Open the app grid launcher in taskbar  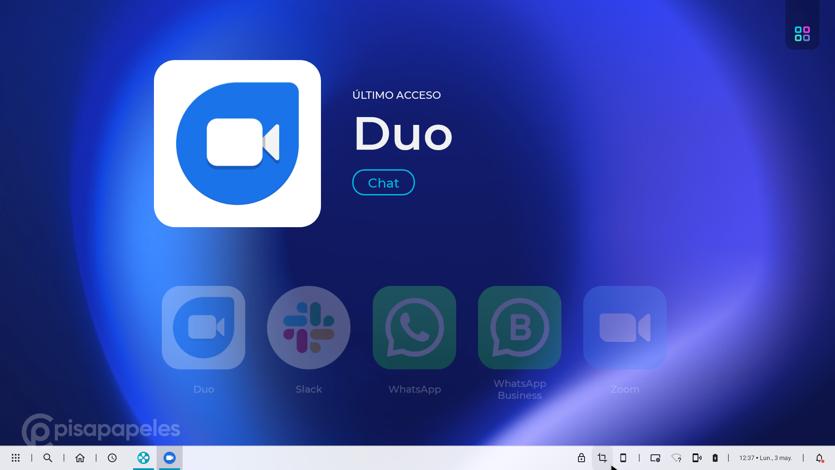click(x=16, y=458)
